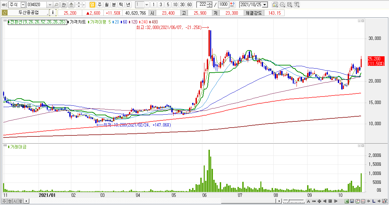389x205 pixels.
Task: Toggle the 가격이평 legend checkbox
Action: 89,22
